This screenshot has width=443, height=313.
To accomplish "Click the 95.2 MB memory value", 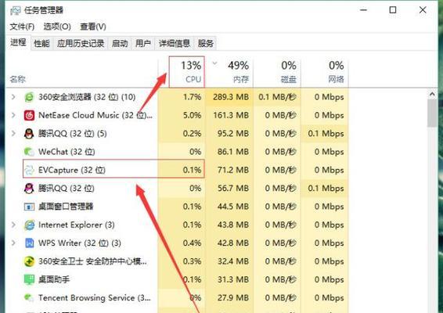I will tap(233, 133).
